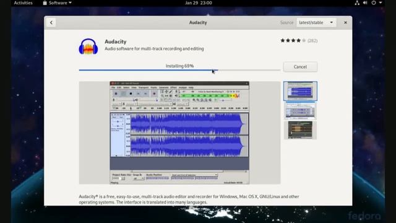Open the latest/stable source dropdown
396x223 pixels.
coord(316,22)
